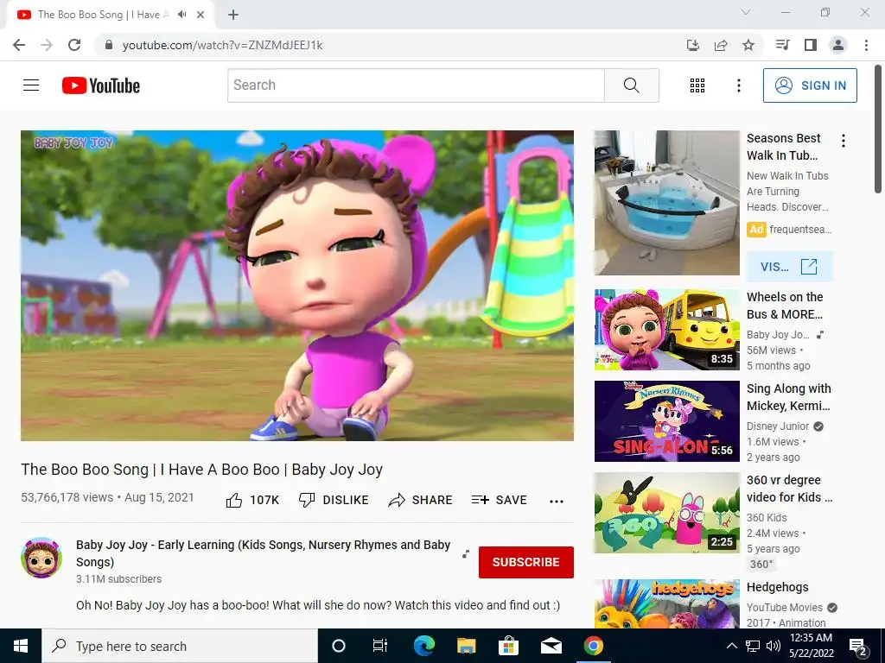Show hidden tray icons chevron
Screen dimensions: 885x663
tap(731, 646)
